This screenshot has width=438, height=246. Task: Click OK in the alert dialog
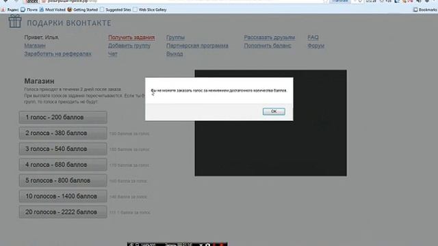(274, 111)
